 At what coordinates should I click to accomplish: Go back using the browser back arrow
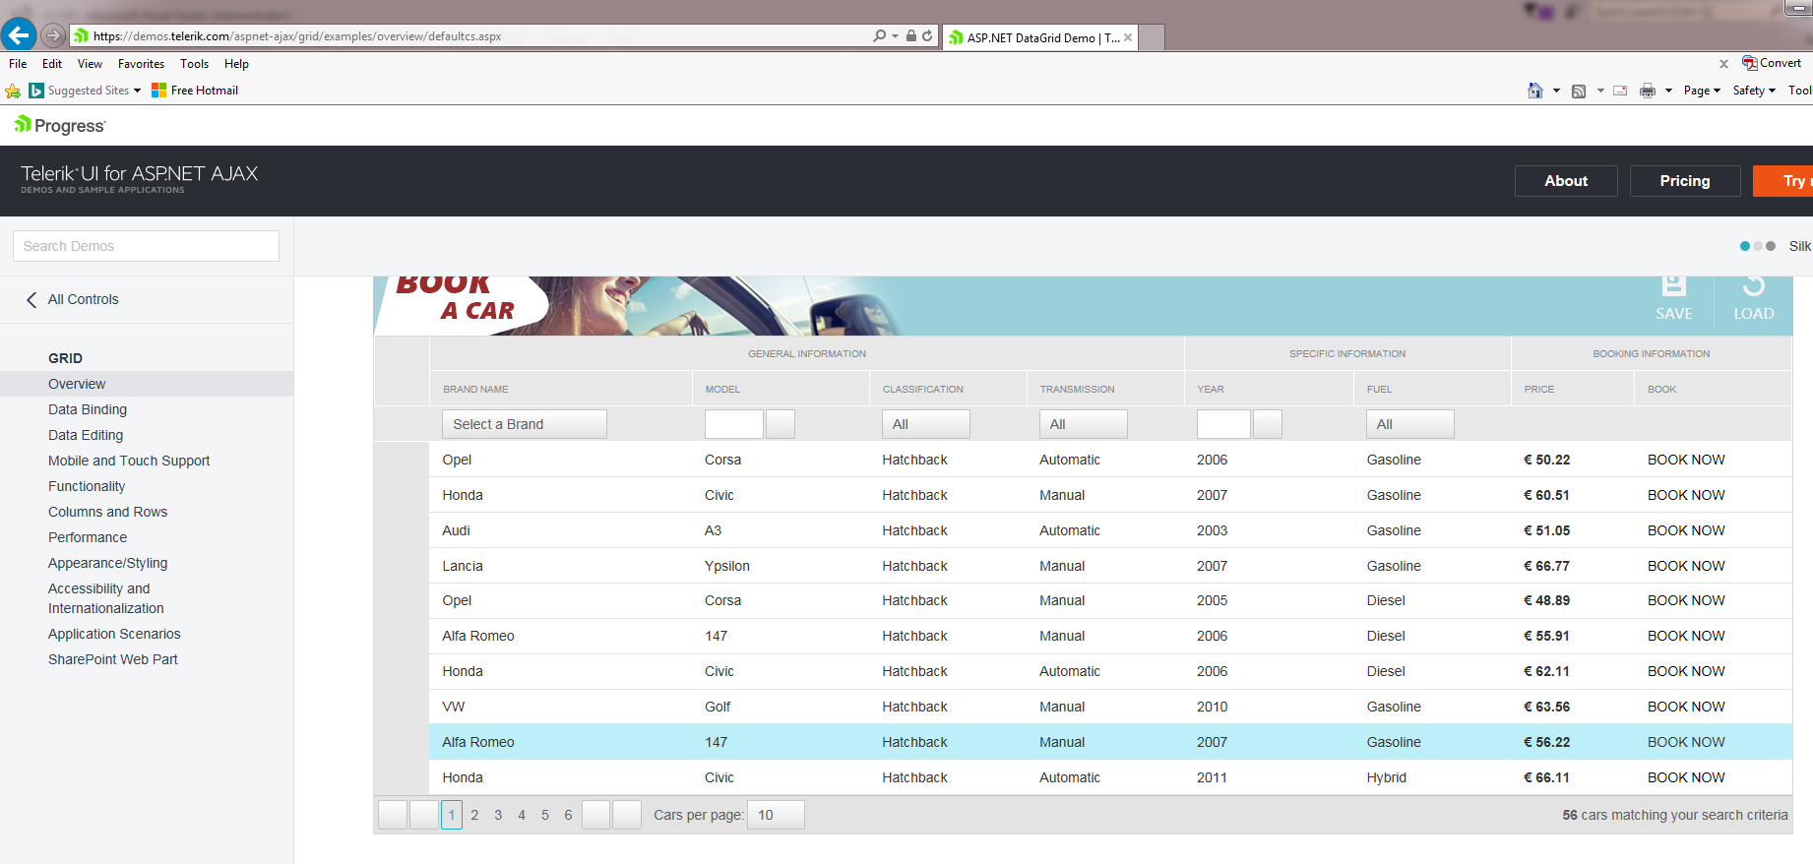(19, 35)
